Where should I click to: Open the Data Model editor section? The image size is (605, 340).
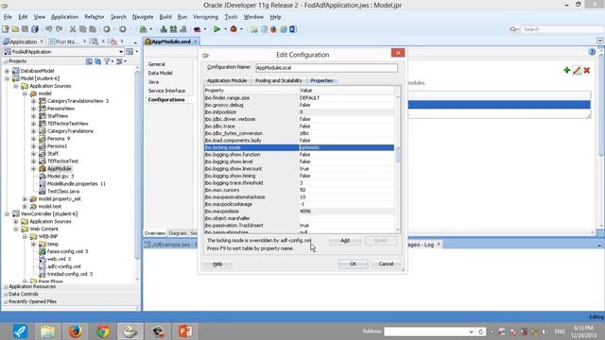tap(160, 74)
